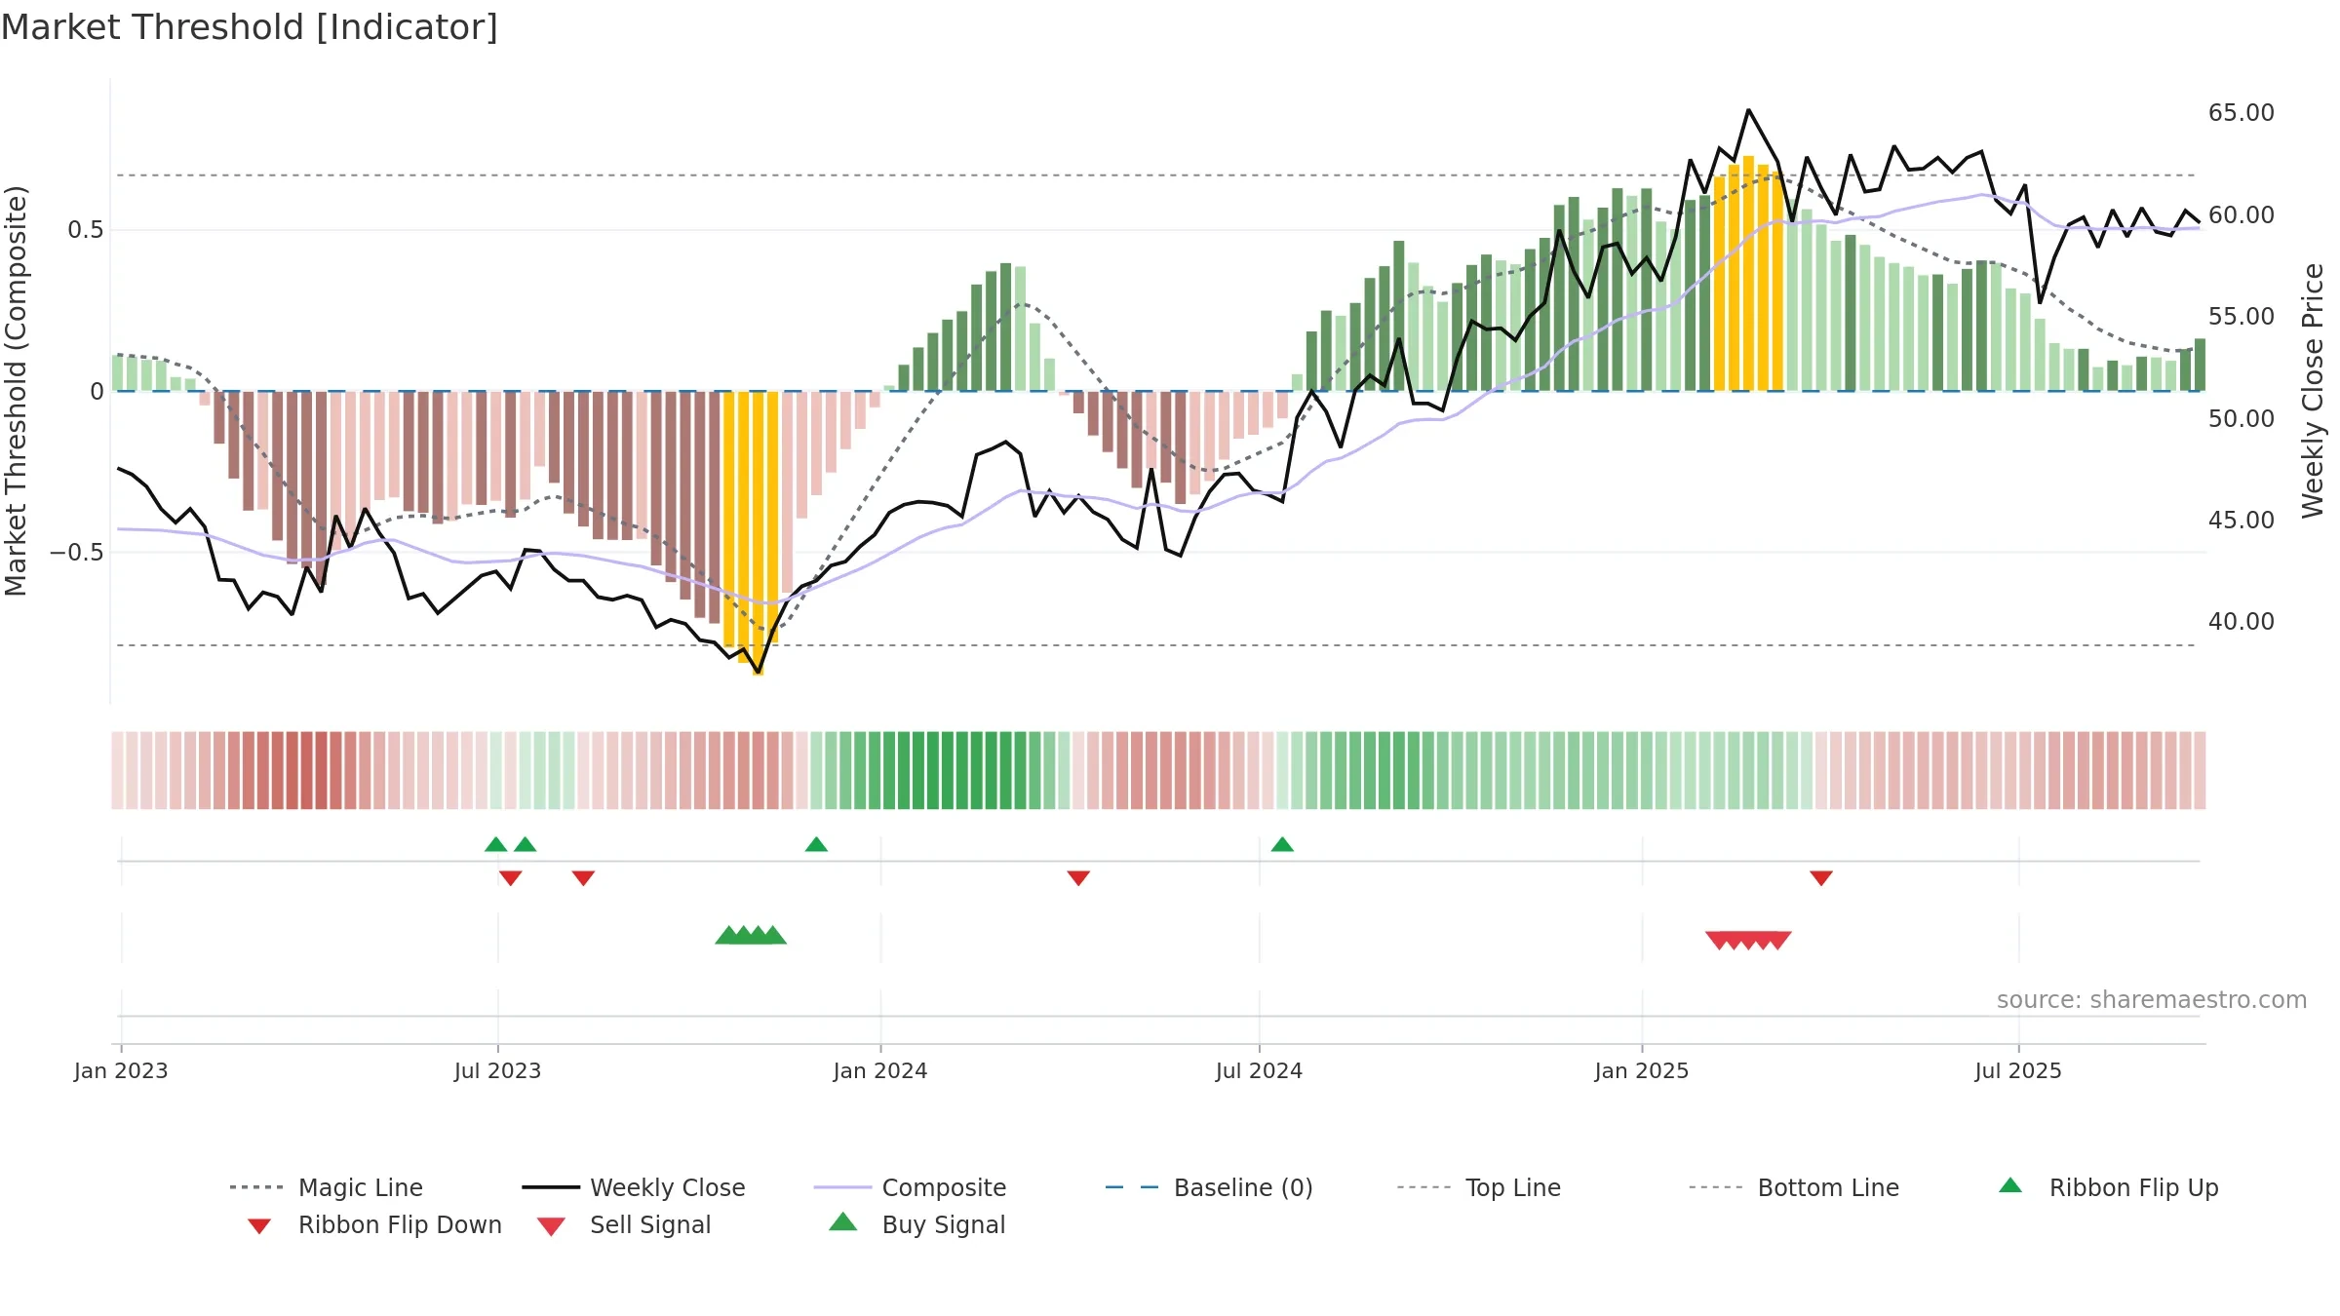Click the Jan 2023 x-axis label
The height and width of the screenshot is (1316, 2340).
pyautogui.click(x=121, y=1071)
